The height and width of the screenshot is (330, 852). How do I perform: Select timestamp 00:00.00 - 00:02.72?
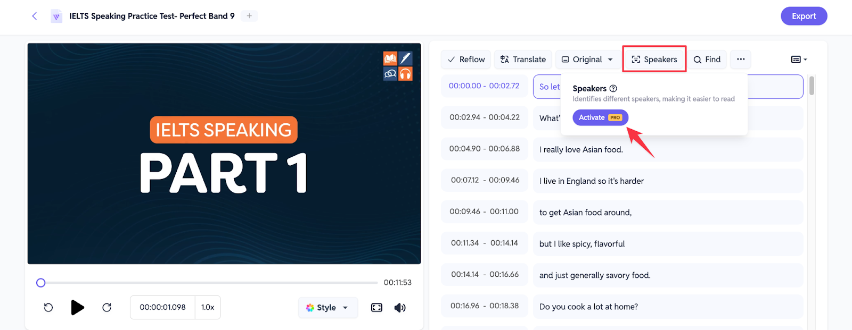(x=484, y=86)
